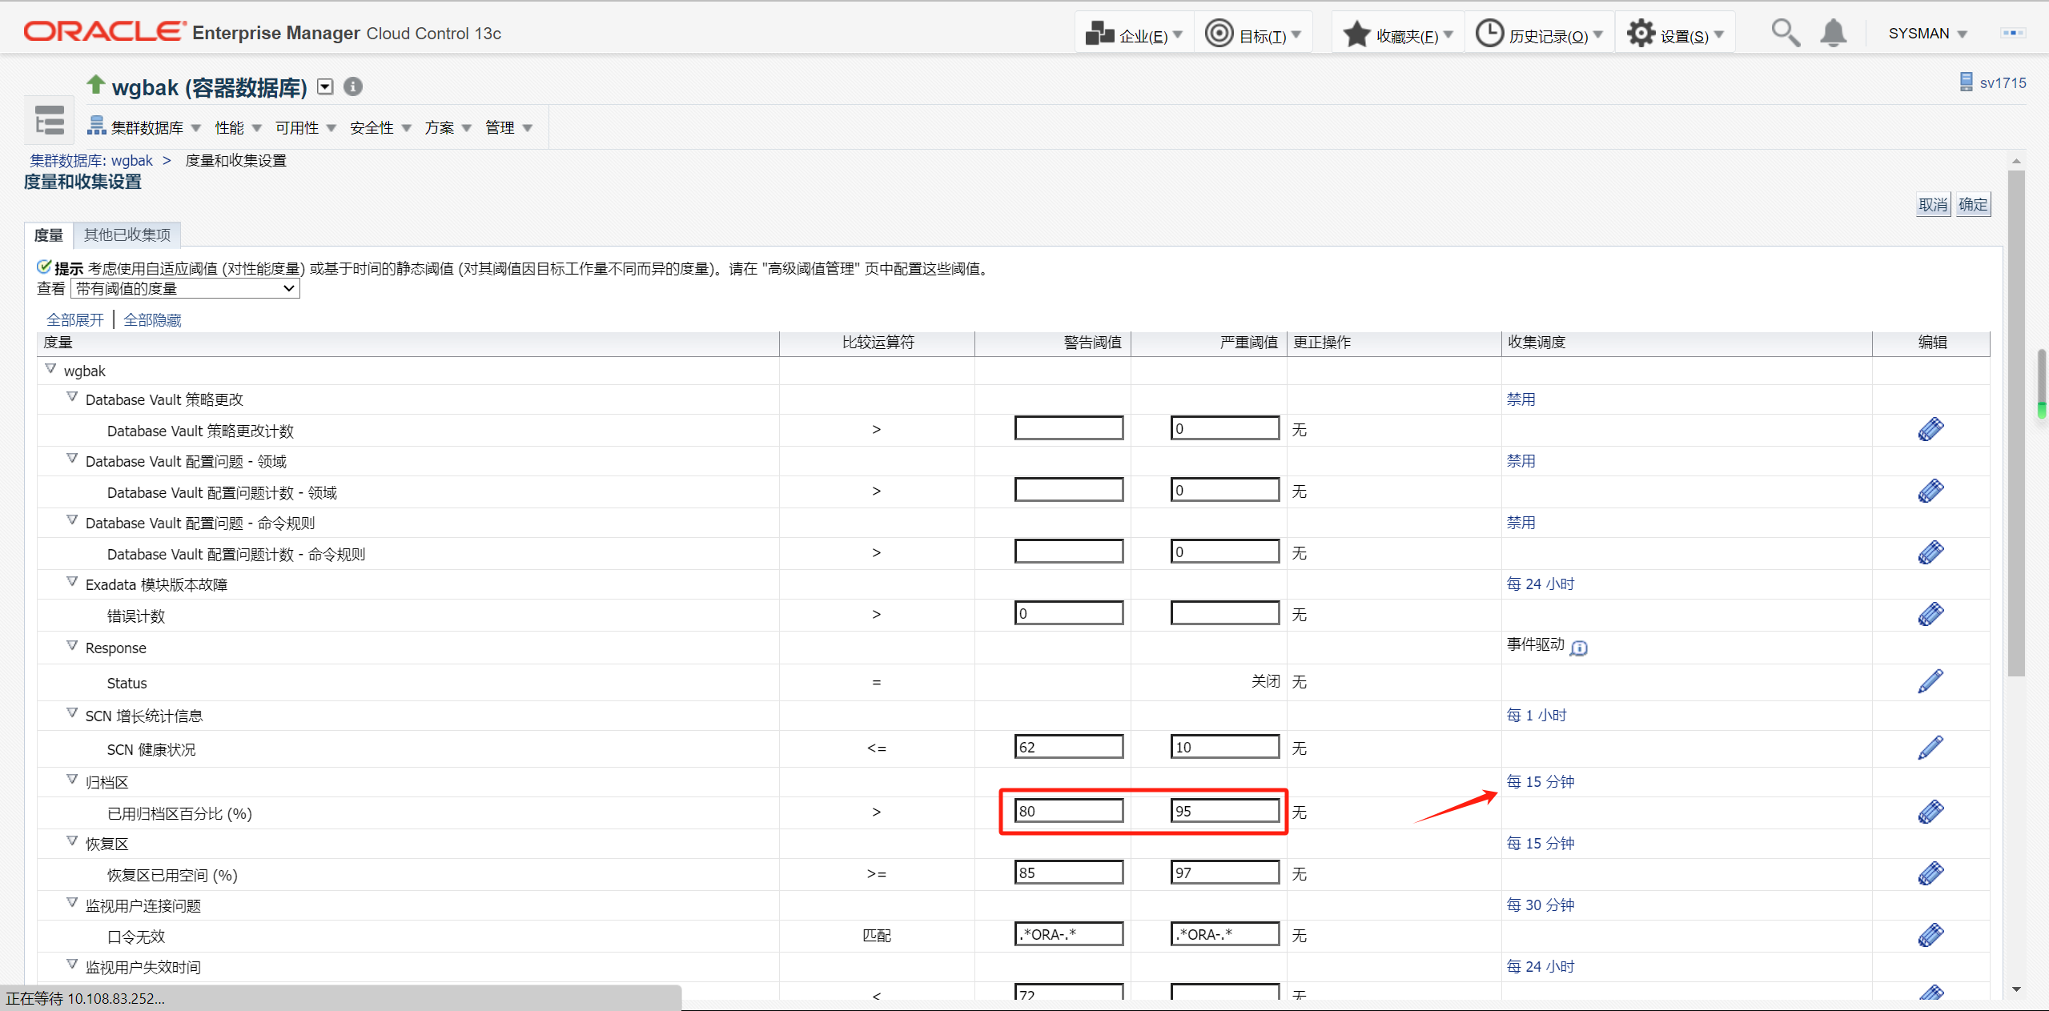Image resolution: width=2049 pixels, height=1011 pixels.
Task: Click the navigation tree sidebar icon
Action: [49, 121]
